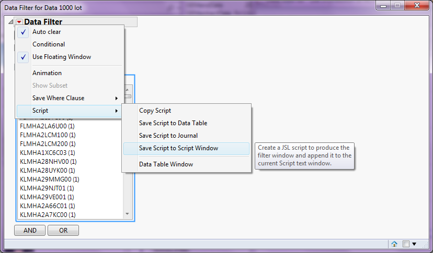This screenshot has width=433, height=253.
Task: Choose Save Script to Journal
Action: [186, 136]
